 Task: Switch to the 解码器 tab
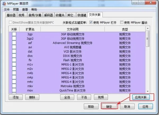click(x=48, y=15)
